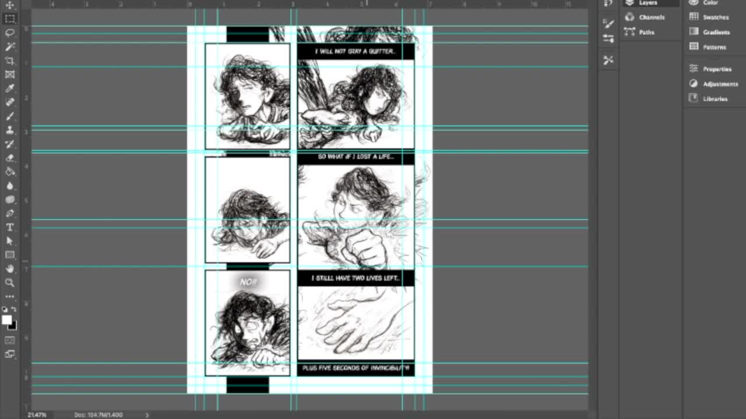Select the Frame tool
This screenshot has width=746, height=419.
10,74
